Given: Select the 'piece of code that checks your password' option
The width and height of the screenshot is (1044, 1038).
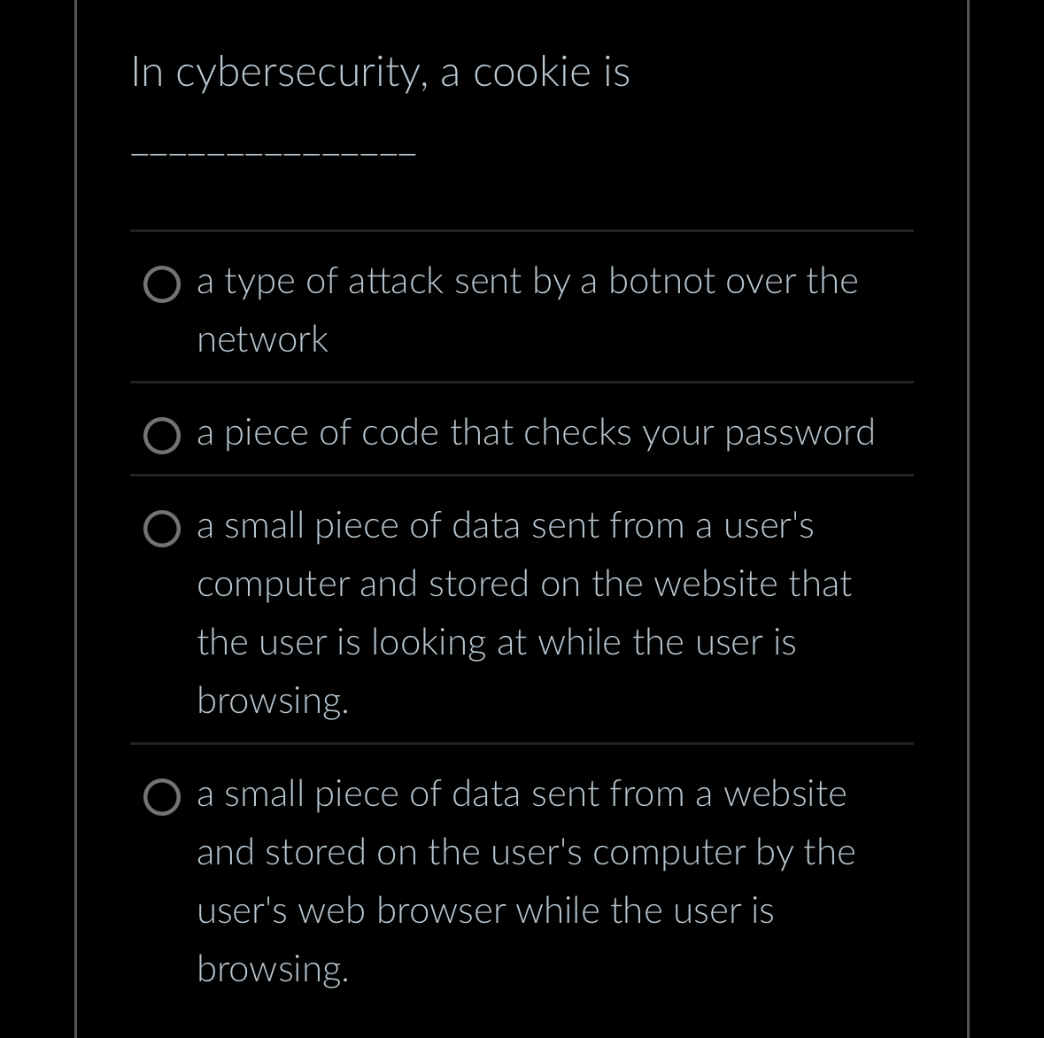Looking at the screenshot, I should pyautogui.click(x=162, y=436).
